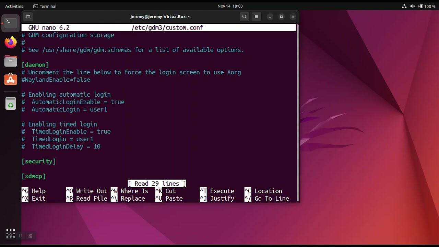The image size is (439, 247).
Task: Click the TimedLoginDelay = 10 line
Action: pyautogui.click(x=61, y=146)
